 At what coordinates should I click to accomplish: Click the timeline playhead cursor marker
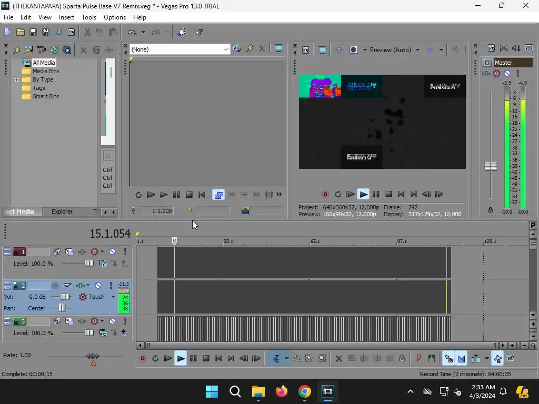174,241
